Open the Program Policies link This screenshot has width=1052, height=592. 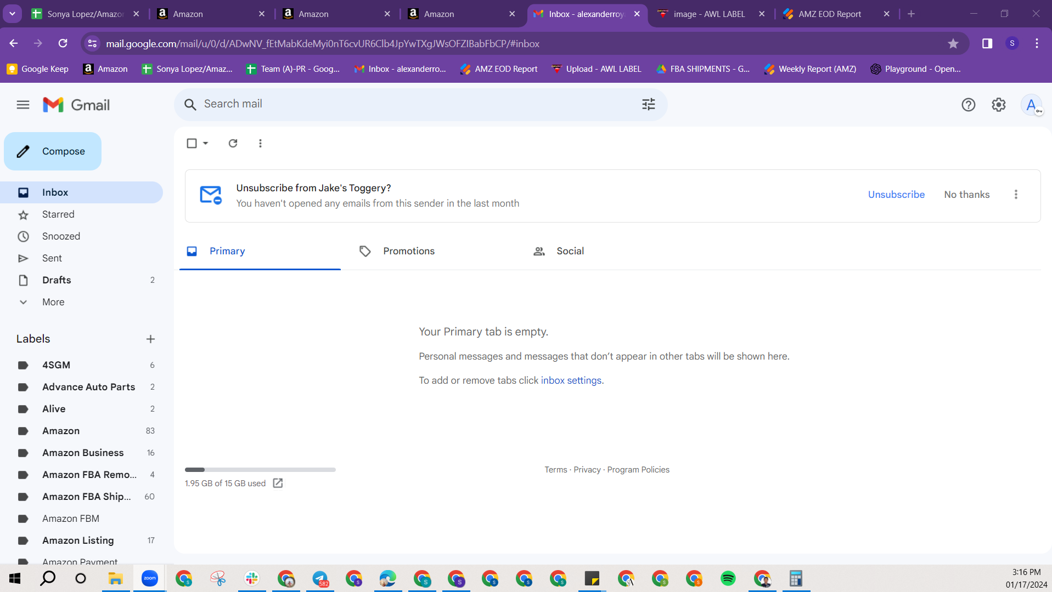[x=638, y=470]
